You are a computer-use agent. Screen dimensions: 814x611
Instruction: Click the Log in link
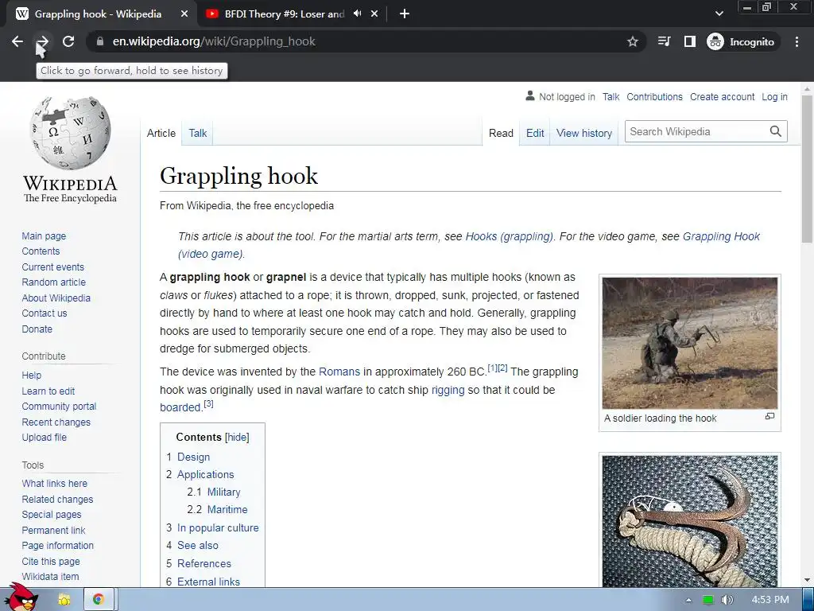[774, 96]
